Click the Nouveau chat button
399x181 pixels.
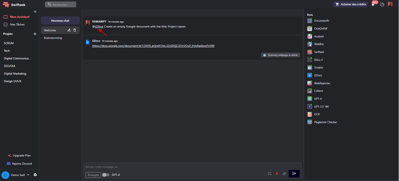click(x=60, y=20)
